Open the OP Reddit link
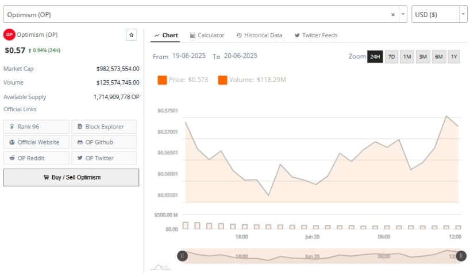Viewport: 474px width, 273px height. [36, 158]
